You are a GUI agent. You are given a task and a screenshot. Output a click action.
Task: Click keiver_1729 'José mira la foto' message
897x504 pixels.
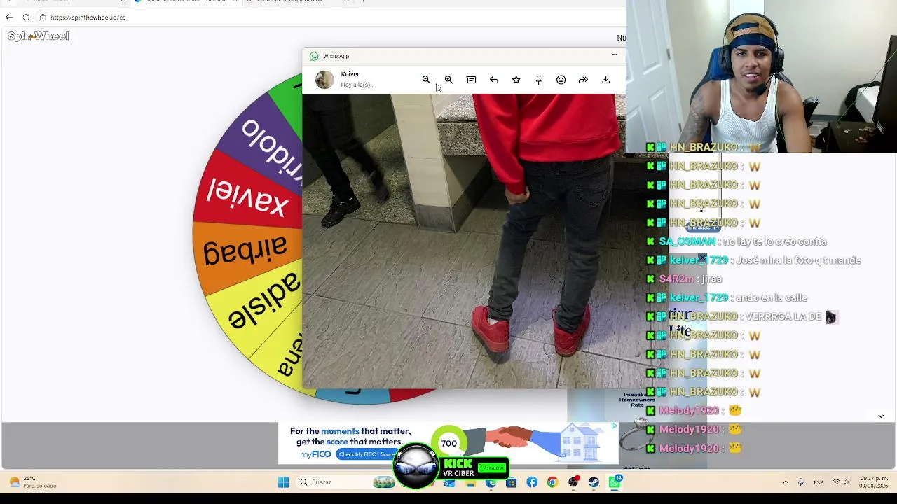753,260
